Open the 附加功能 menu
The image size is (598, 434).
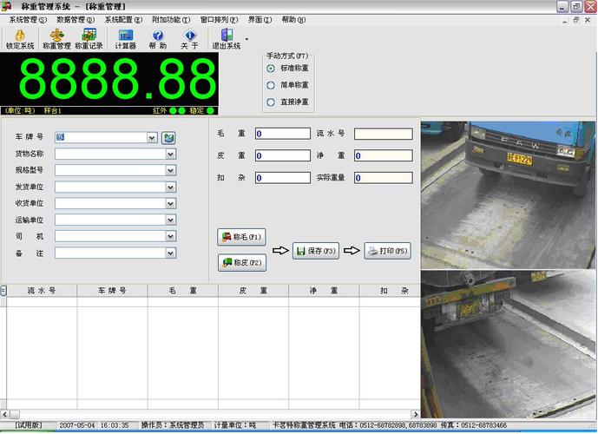tap(170, 19)
